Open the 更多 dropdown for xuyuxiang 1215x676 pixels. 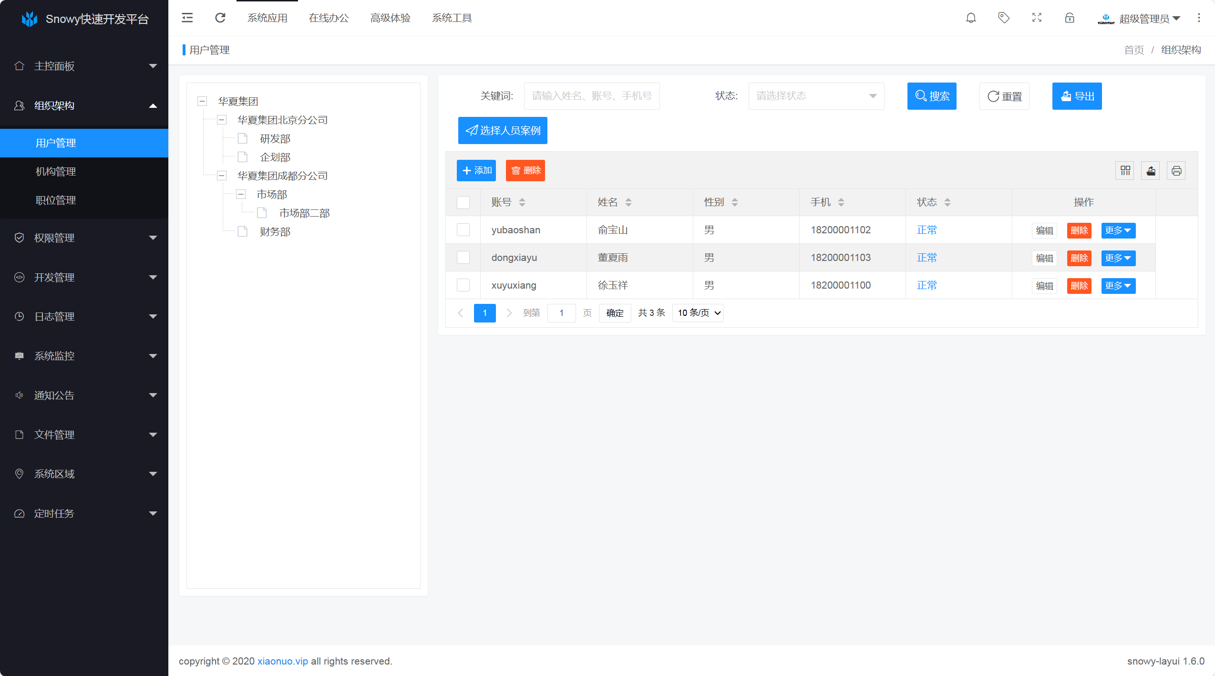[1118, 286]
